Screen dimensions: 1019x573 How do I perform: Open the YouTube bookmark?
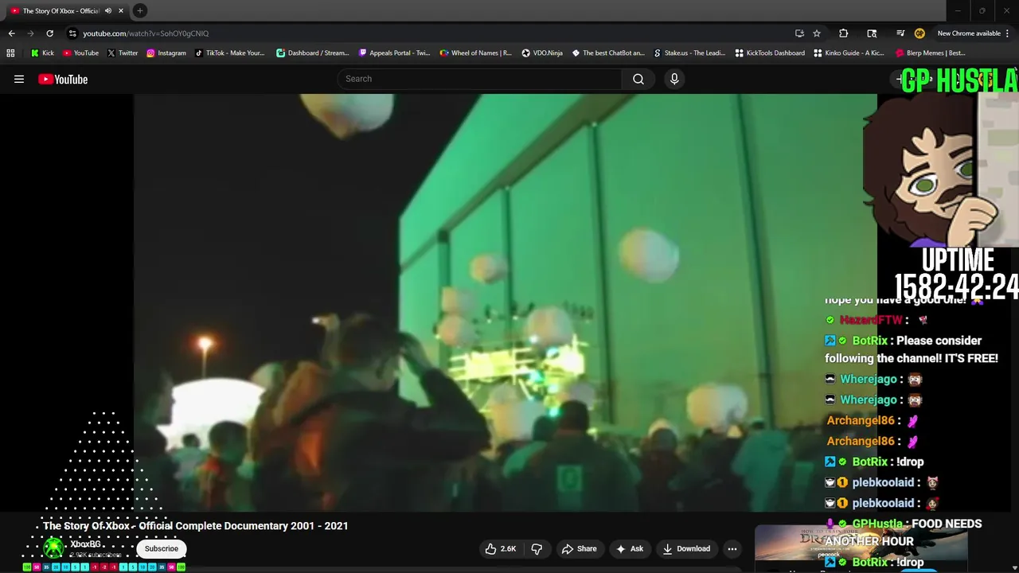tap(80, 53)
